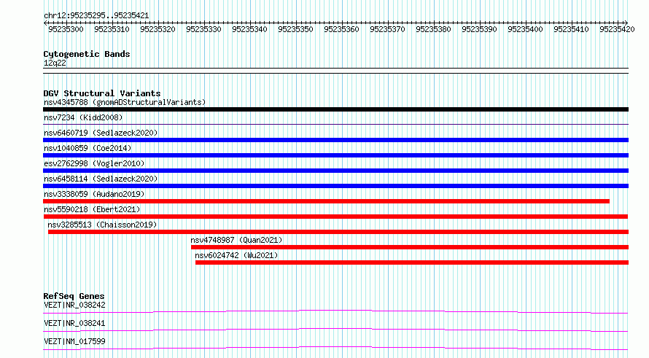Click ruler position 95235350
Image resolution: width=649 pixels, height=358 pixels.
(295, 29)
